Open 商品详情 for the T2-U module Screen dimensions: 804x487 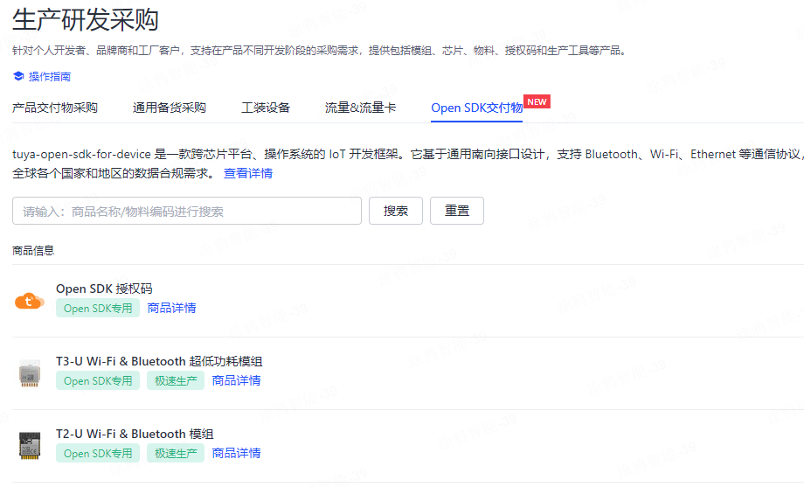click(236, 453)
